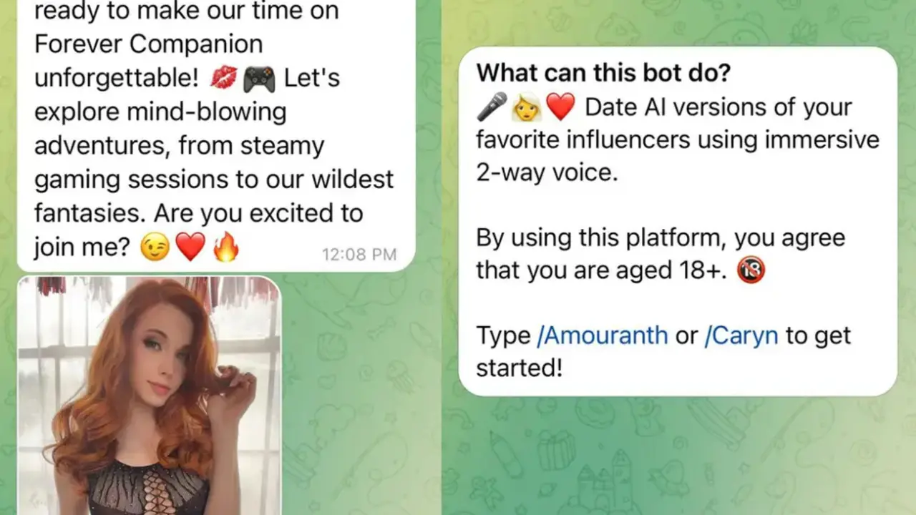
Task: Click the Forever Companion message bubble
Action: point(216,136)
